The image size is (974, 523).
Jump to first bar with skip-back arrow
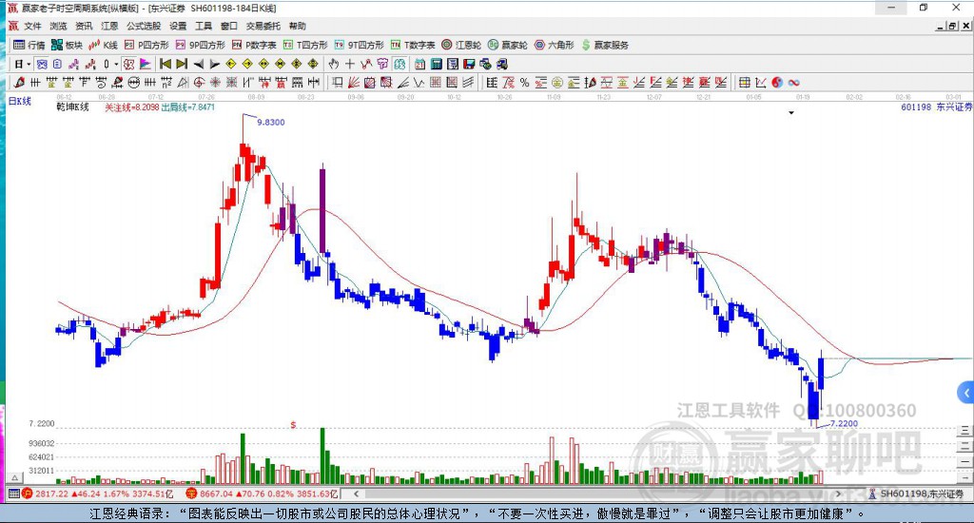pyautogui.click(x=166, y=64)
